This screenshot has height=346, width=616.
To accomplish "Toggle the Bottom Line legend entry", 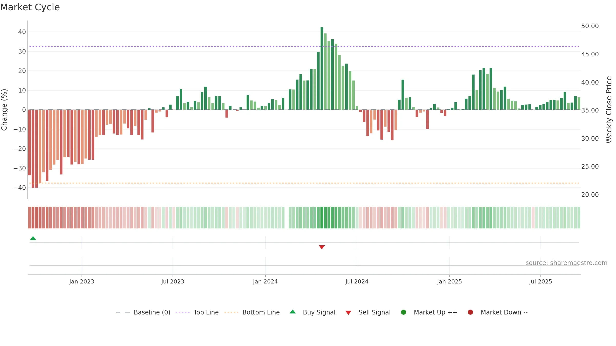I will click(x=252, y=312).
